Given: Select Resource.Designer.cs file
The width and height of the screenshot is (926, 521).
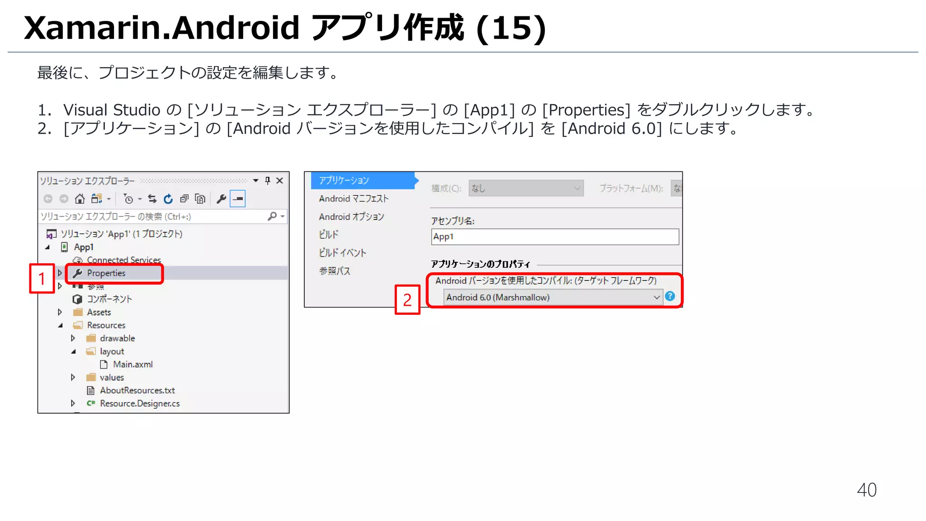Looking at the screenshot, I should pyautogui.click(x=140, y=403).
